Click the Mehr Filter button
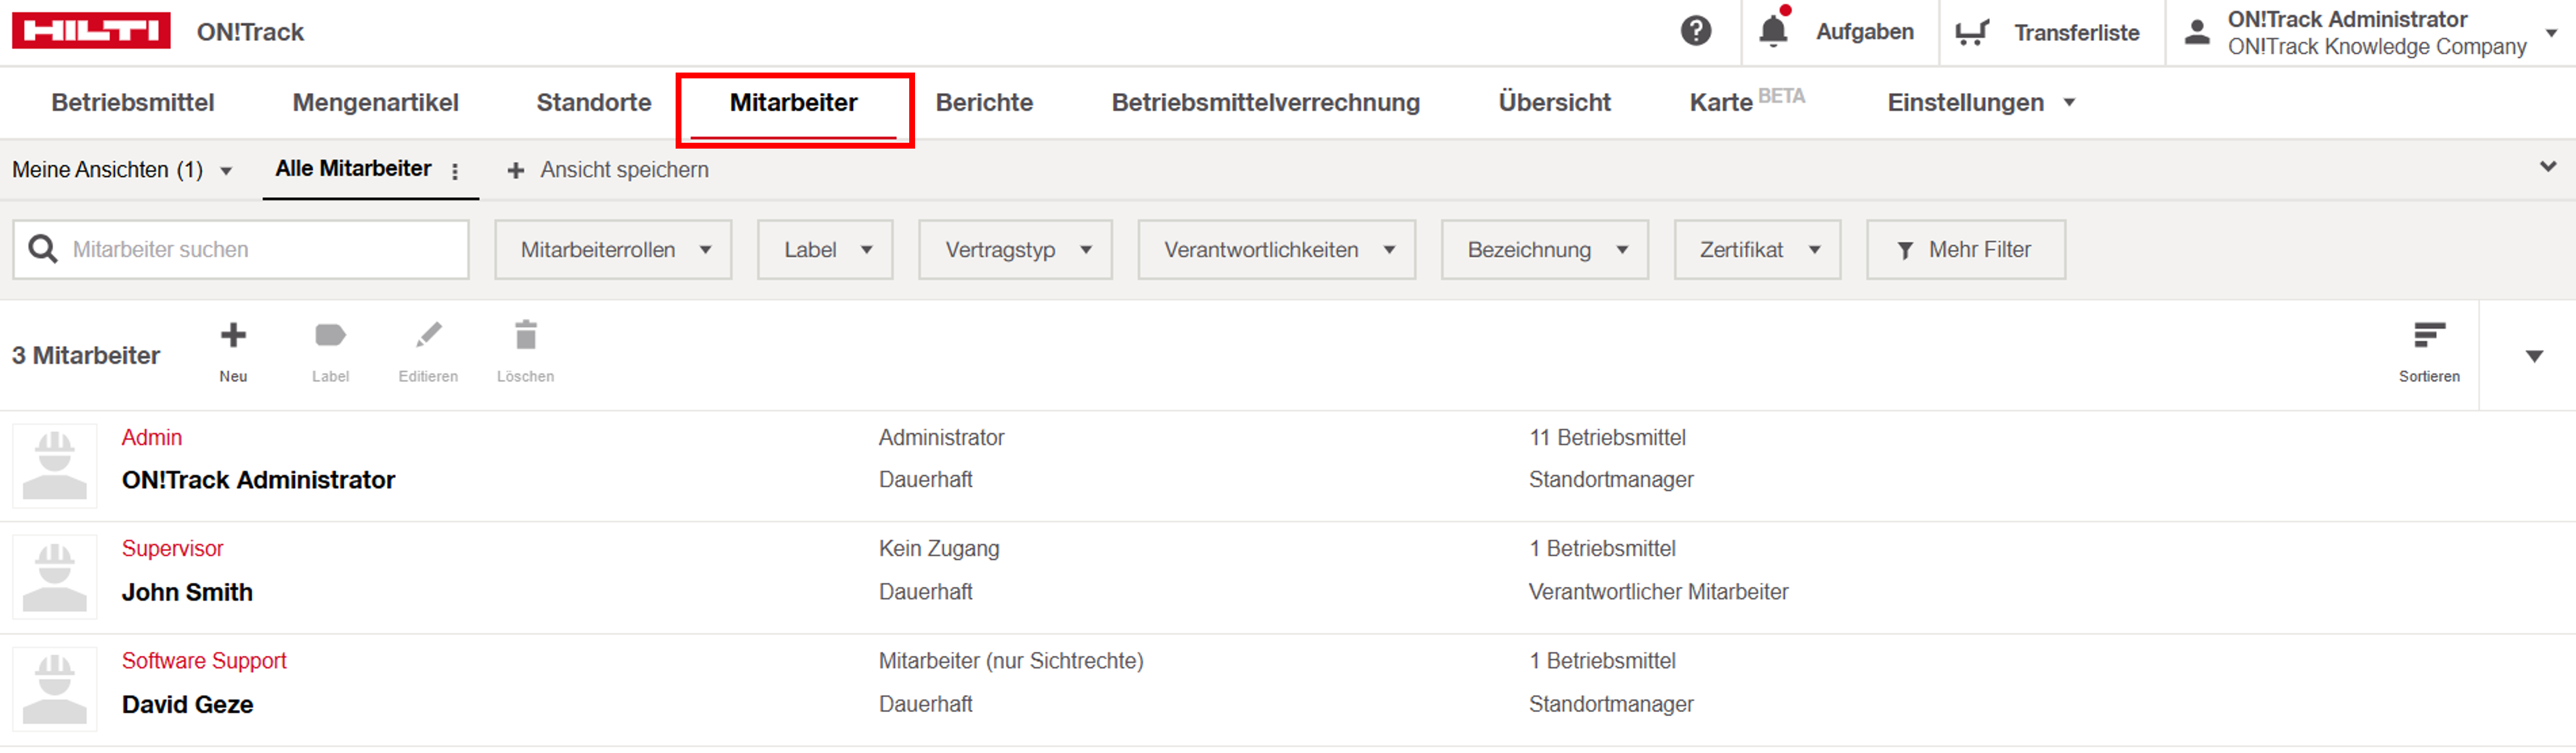This screenshot has height=753, width=2576. click(x=1965, y=250)
